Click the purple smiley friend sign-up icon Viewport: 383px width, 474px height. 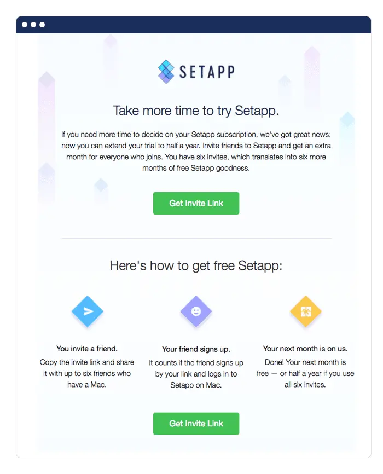coord(196,311)
